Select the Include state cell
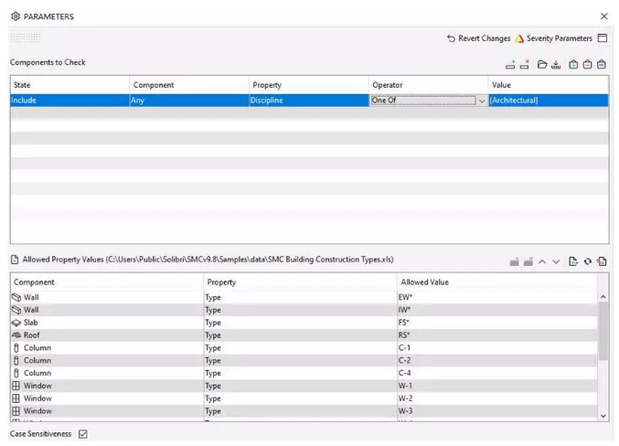This screenshot has height=446, width=619. [x=69, y=101]
